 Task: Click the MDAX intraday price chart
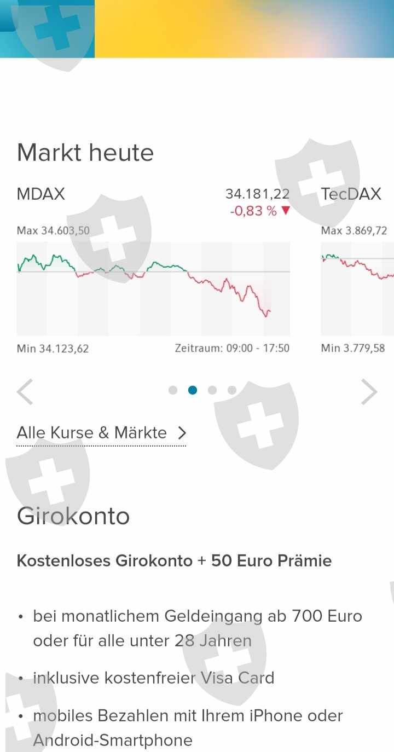(153, 288)
